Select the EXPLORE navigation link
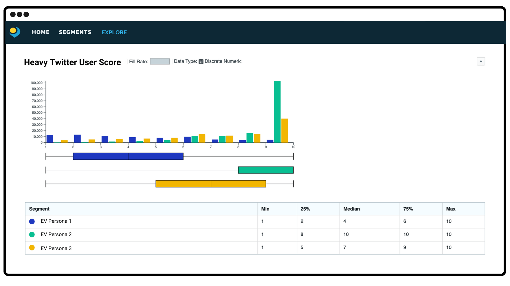The height and width of the screenshot is (286, 510). (114, 32)
